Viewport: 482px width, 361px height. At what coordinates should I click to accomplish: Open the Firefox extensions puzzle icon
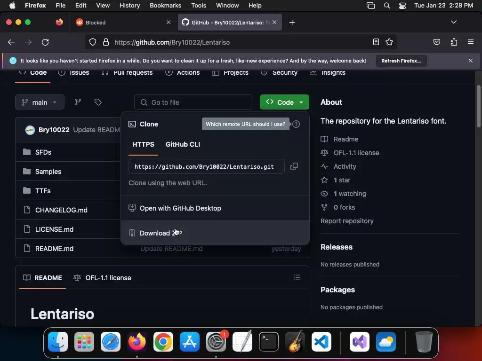coord(454,42)
